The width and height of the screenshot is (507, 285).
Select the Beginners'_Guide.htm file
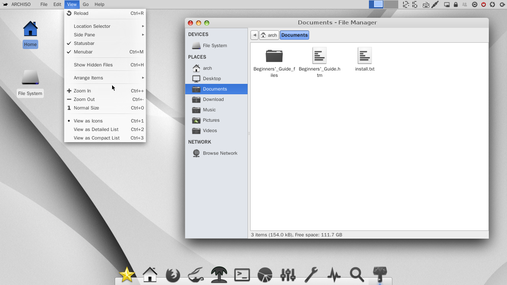pos(320,62)
